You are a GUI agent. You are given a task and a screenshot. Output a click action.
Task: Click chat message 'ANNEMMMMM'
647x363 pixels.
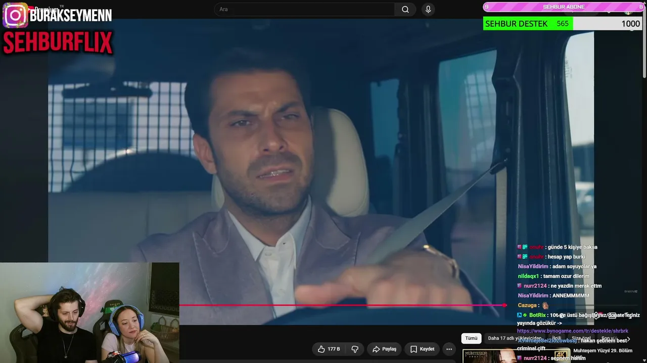pyautogui.click(x=571, y=296)
